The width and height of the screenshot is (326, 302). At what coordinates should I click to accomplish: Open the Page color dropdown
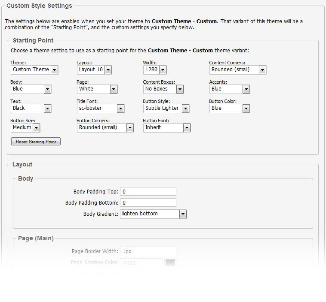coord(97,89)
